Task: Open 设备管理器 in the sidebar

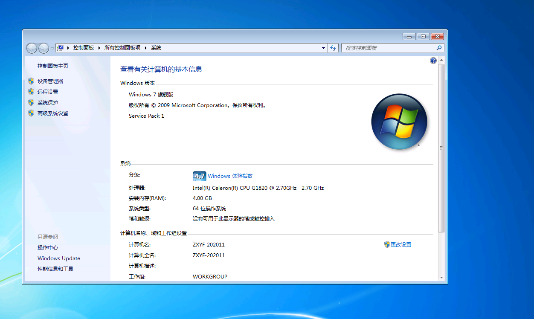Action: click(x=50, y=81)
